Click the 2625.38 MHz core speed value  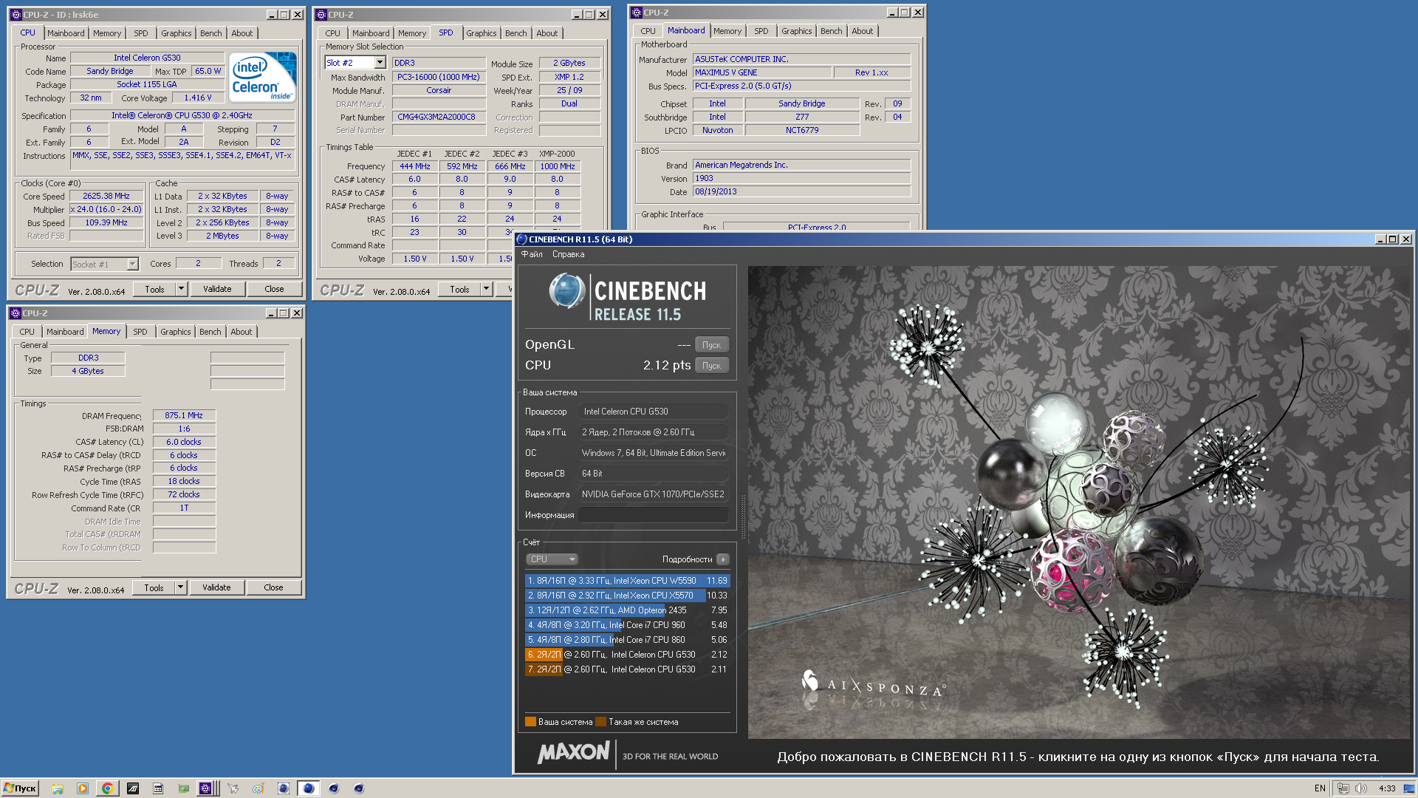point(106,196)
